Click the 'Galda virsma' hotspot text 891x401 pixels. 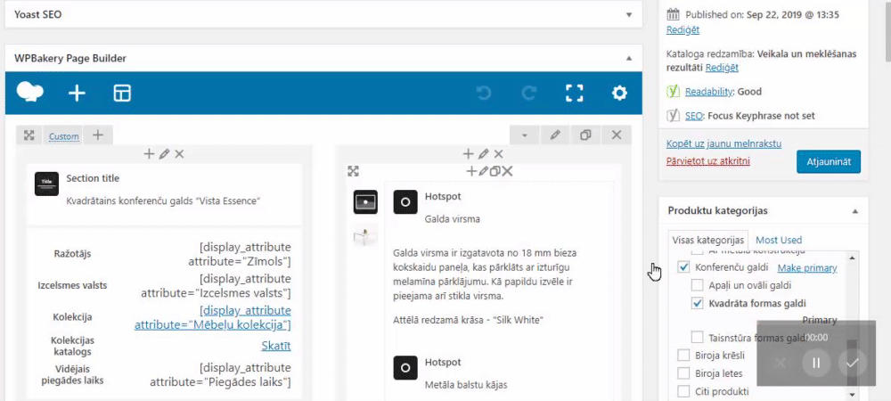453,218
